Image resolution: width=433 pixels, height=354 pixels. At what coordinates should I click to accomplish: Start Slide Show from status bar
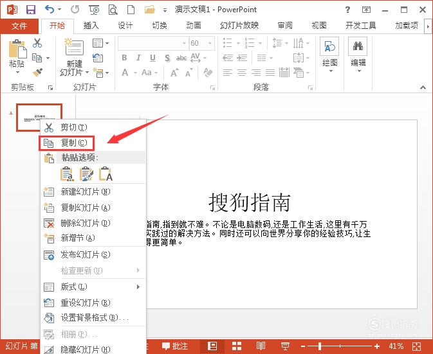click(285, 346)
